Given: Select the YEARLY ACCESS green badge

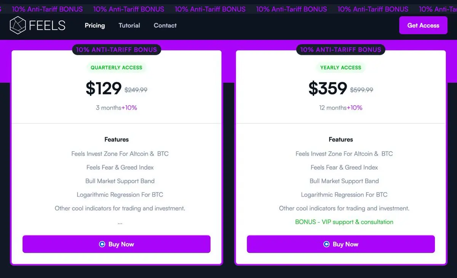Looking at the screenshot, I should [341, 68].
